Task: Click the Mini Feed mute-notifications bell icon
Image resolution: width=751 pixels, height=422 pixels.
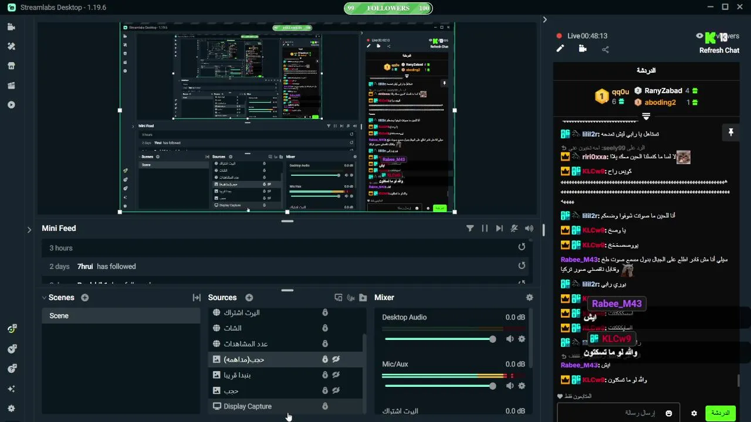Action: (514, 229)
